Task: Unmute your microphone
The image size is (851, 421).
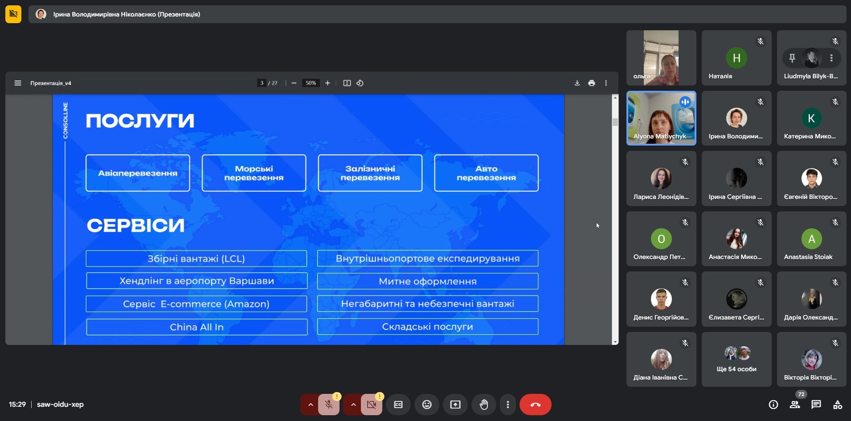Action: pyautogui.click(x=329, y=405)
